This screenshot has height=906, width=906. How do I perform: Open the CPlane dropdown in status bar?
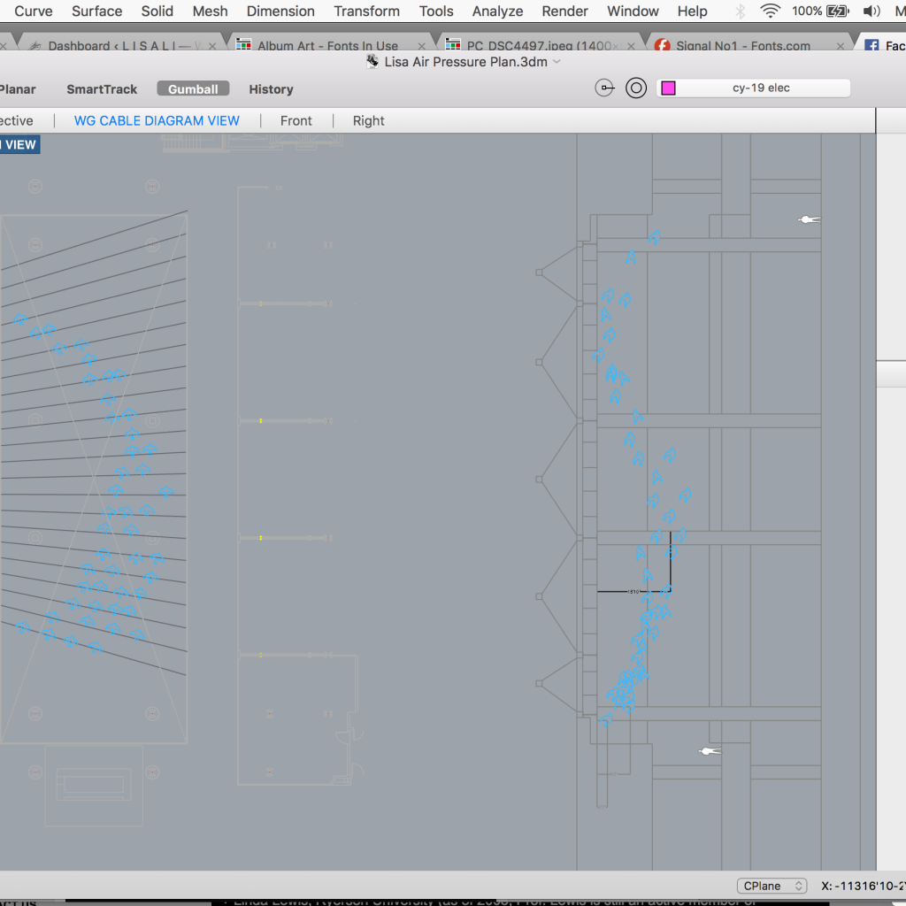772,886
